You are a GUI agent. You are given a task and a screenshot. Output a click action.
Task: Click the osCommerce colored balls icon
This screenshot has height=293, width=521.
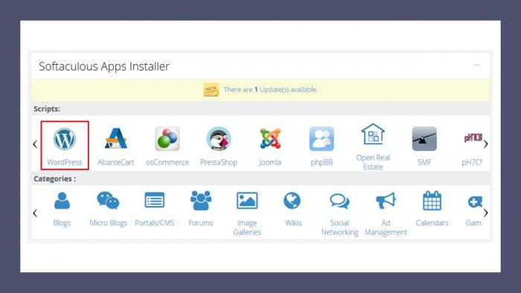167,138
